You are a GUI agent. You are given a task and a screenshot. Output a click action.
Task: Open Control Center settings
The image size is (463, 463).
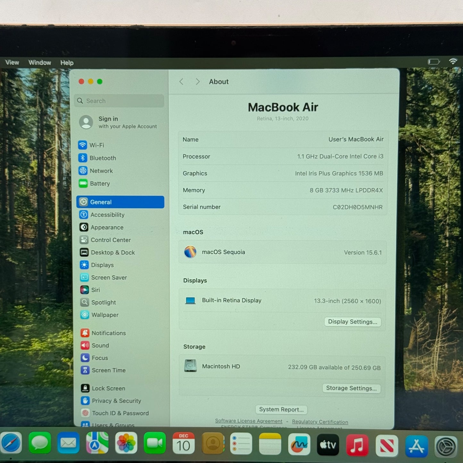pos(110,240)
